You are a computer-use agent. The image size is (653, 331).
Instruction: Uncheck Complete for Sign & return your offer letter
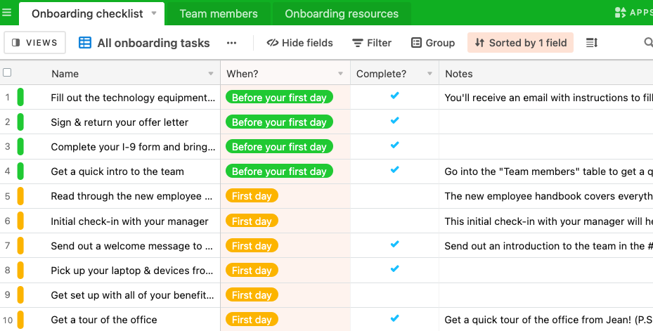(x=395, y=121)
